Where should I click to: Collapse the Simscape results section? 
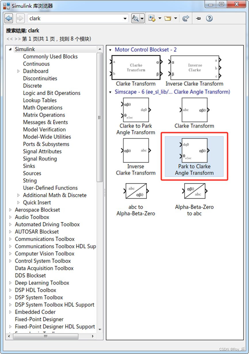pyautogui.click(x=111, y=92)
